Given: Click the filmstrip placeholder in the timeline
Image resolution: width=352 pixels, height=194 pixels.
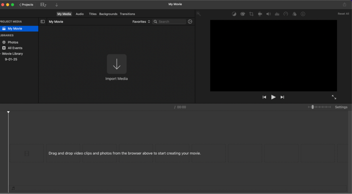Looking at the screenshot, I should tap(27, 153).
